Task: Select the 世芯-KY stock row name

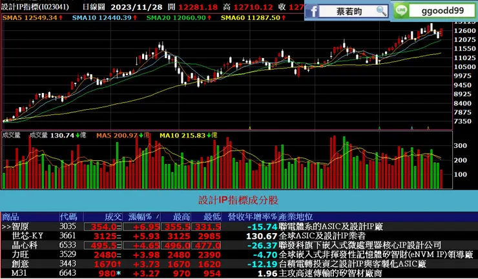Action: click(28, 236)
